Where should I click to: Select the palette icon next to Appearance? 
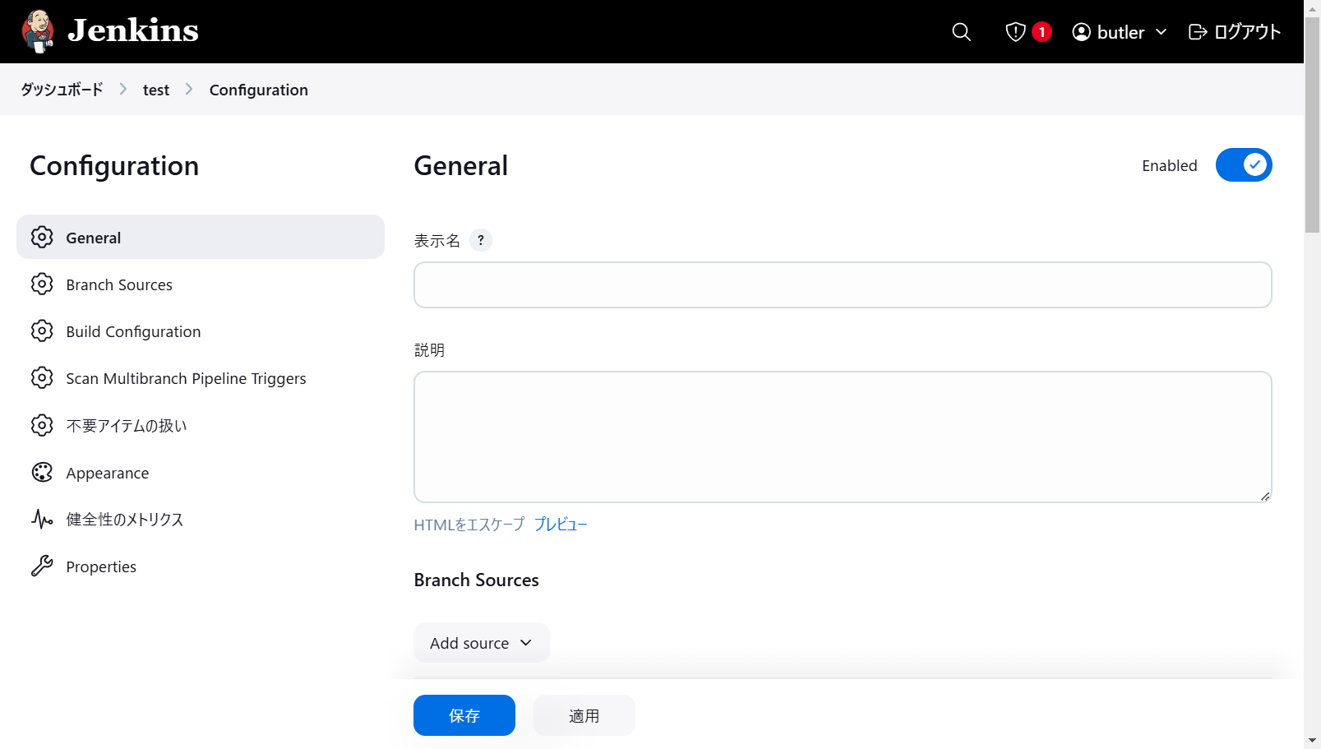[42, 472]
